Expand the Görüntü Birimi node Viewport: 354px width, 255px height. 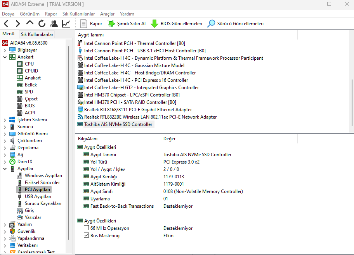5,134
